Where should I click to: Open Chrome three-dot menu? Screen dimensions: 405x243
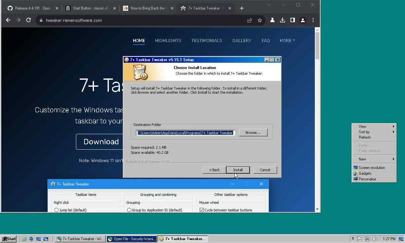coord(313,20)
